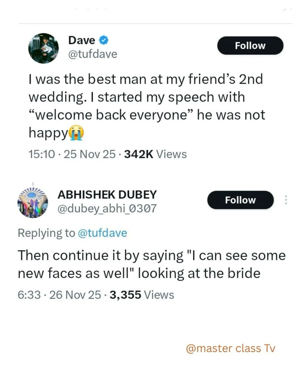This screenshot has width=292, height=365.
Task: Follow ABHISHEK DUBEY using the Follow button
Action: click(x=240, y=200)
